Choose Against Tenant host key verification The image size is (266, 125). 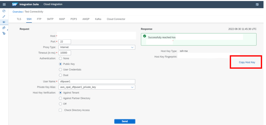60,93
